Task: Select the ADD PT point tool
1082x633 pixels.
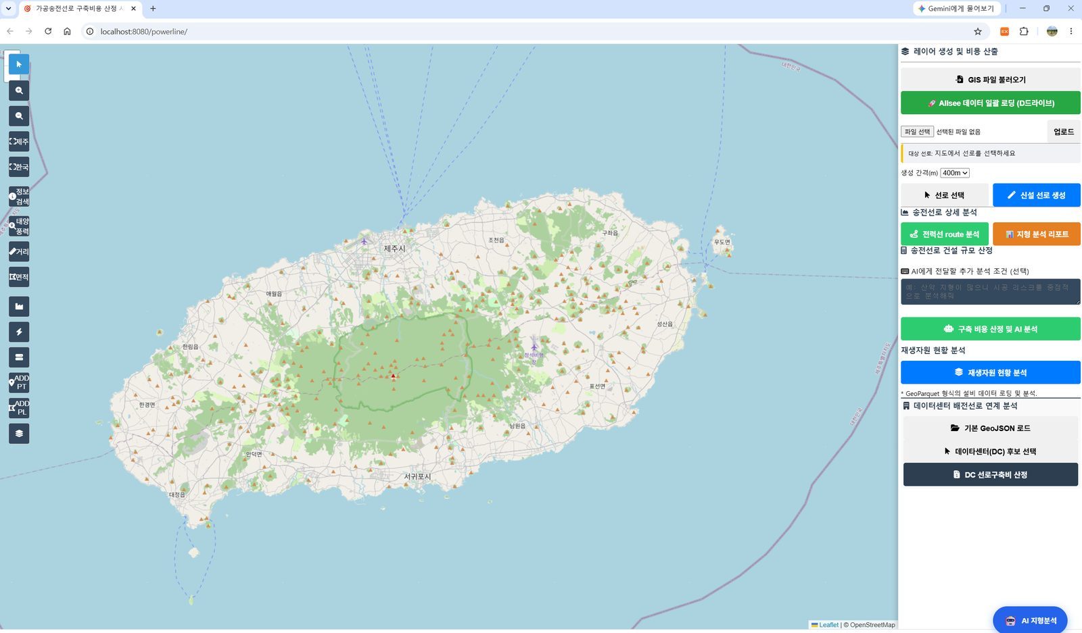Action: click(19, 382)
